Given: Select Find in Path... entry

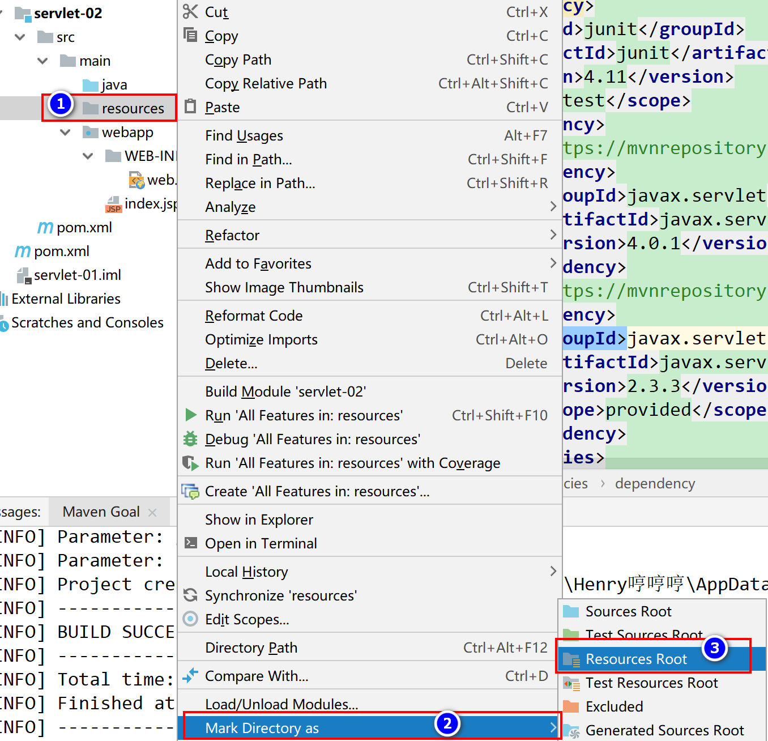Looking at the screenshot, I should (x=369, y=159).
